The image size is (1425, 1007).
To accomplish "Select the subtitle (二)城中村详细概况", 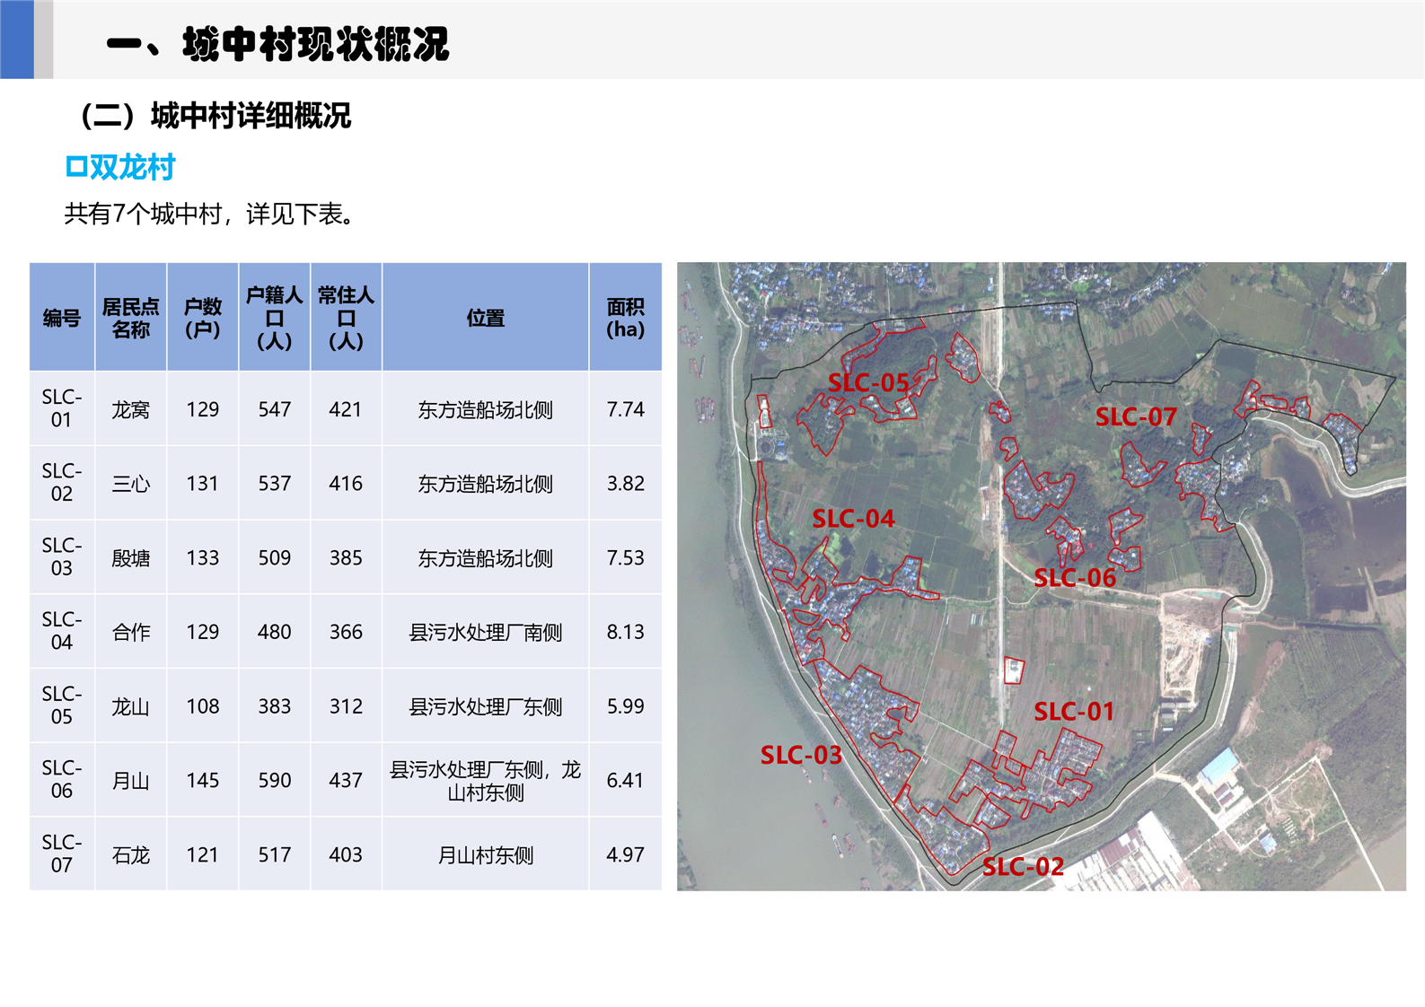I will 216,116.
